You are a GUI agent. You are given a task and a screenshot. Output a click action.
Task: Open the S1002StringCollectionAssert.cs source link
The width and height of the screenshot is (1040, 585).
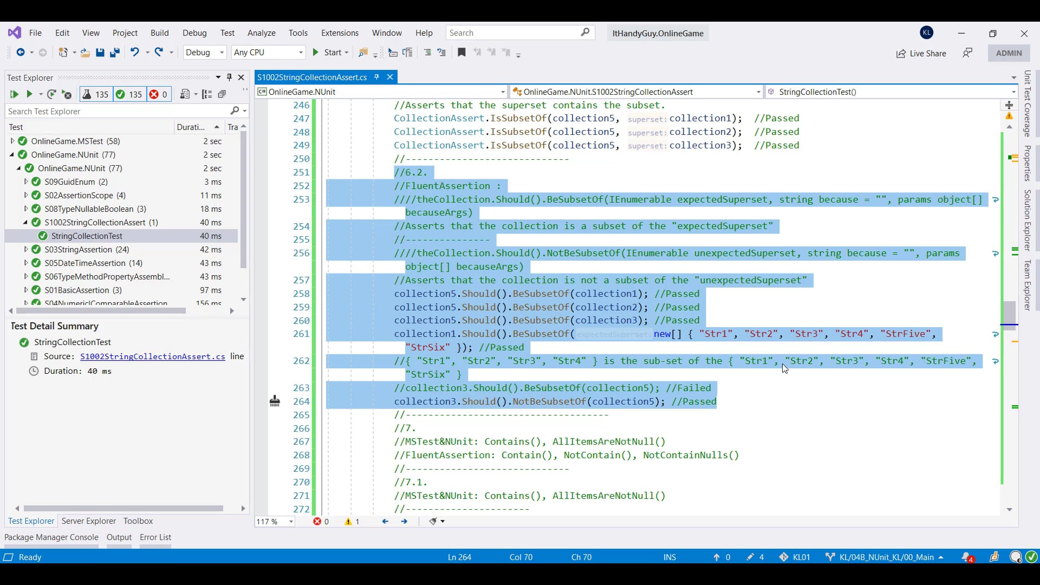[x=152, y=356]
